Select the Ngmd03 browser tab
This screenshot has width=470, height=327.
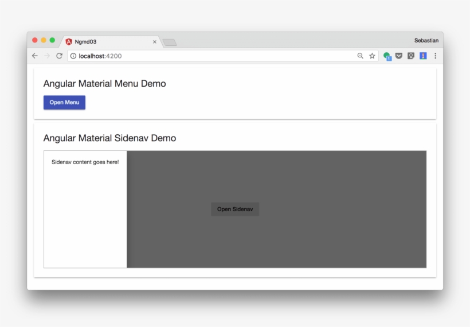(x=111, y=42)
